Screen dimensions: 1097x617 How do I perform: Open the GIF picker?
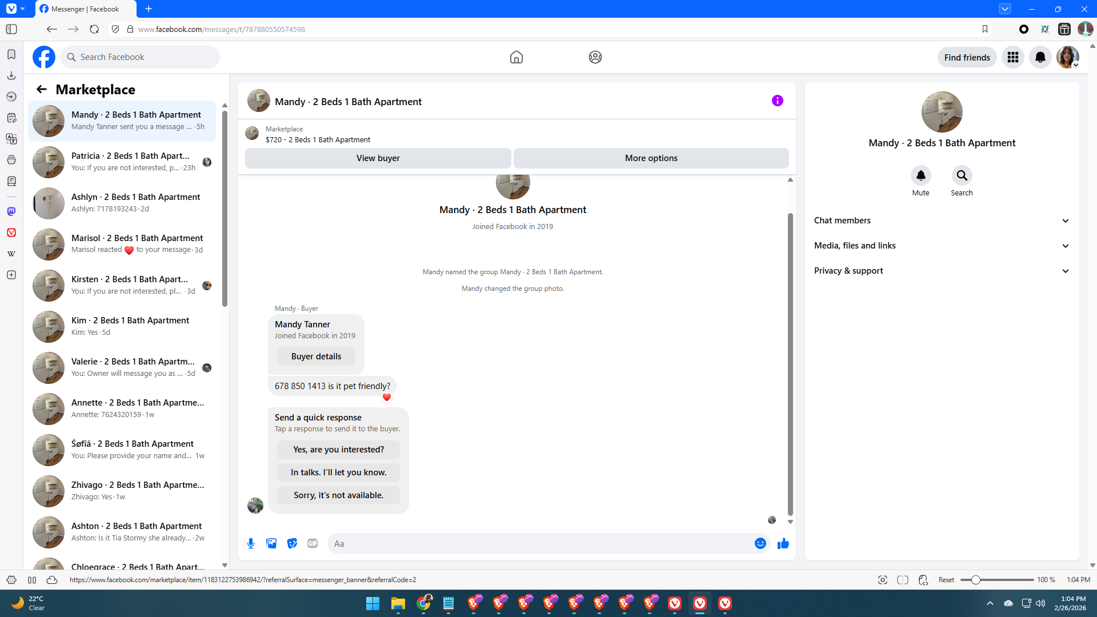(313, 543)
